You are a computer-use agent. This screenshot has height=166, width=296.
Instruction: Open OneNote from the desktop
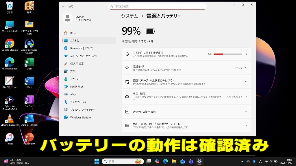(29, 99)
